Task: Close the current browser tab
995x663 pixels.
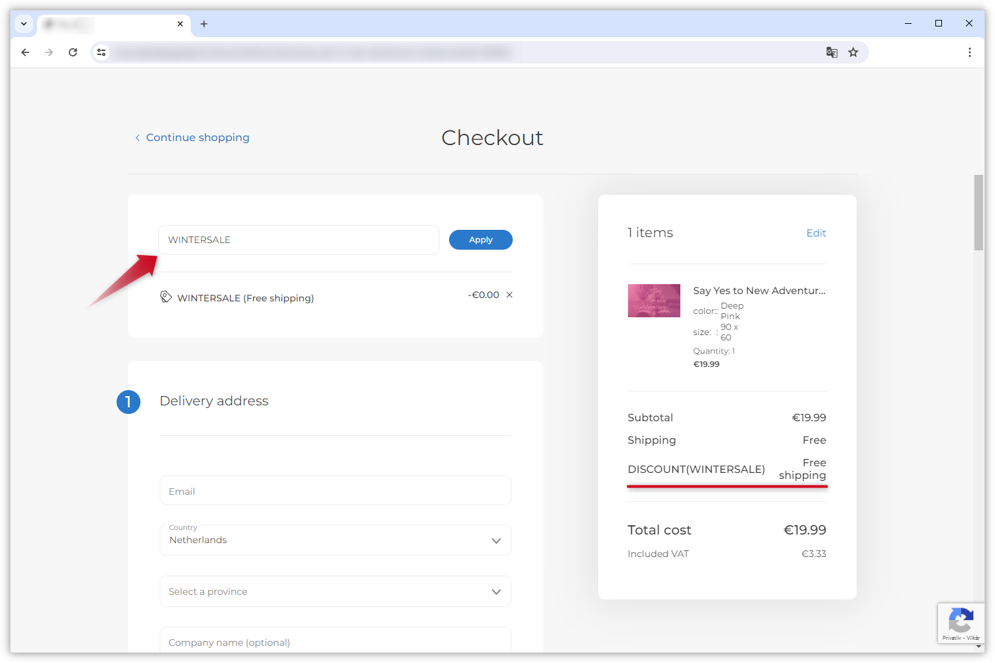Action: point(180,23)
